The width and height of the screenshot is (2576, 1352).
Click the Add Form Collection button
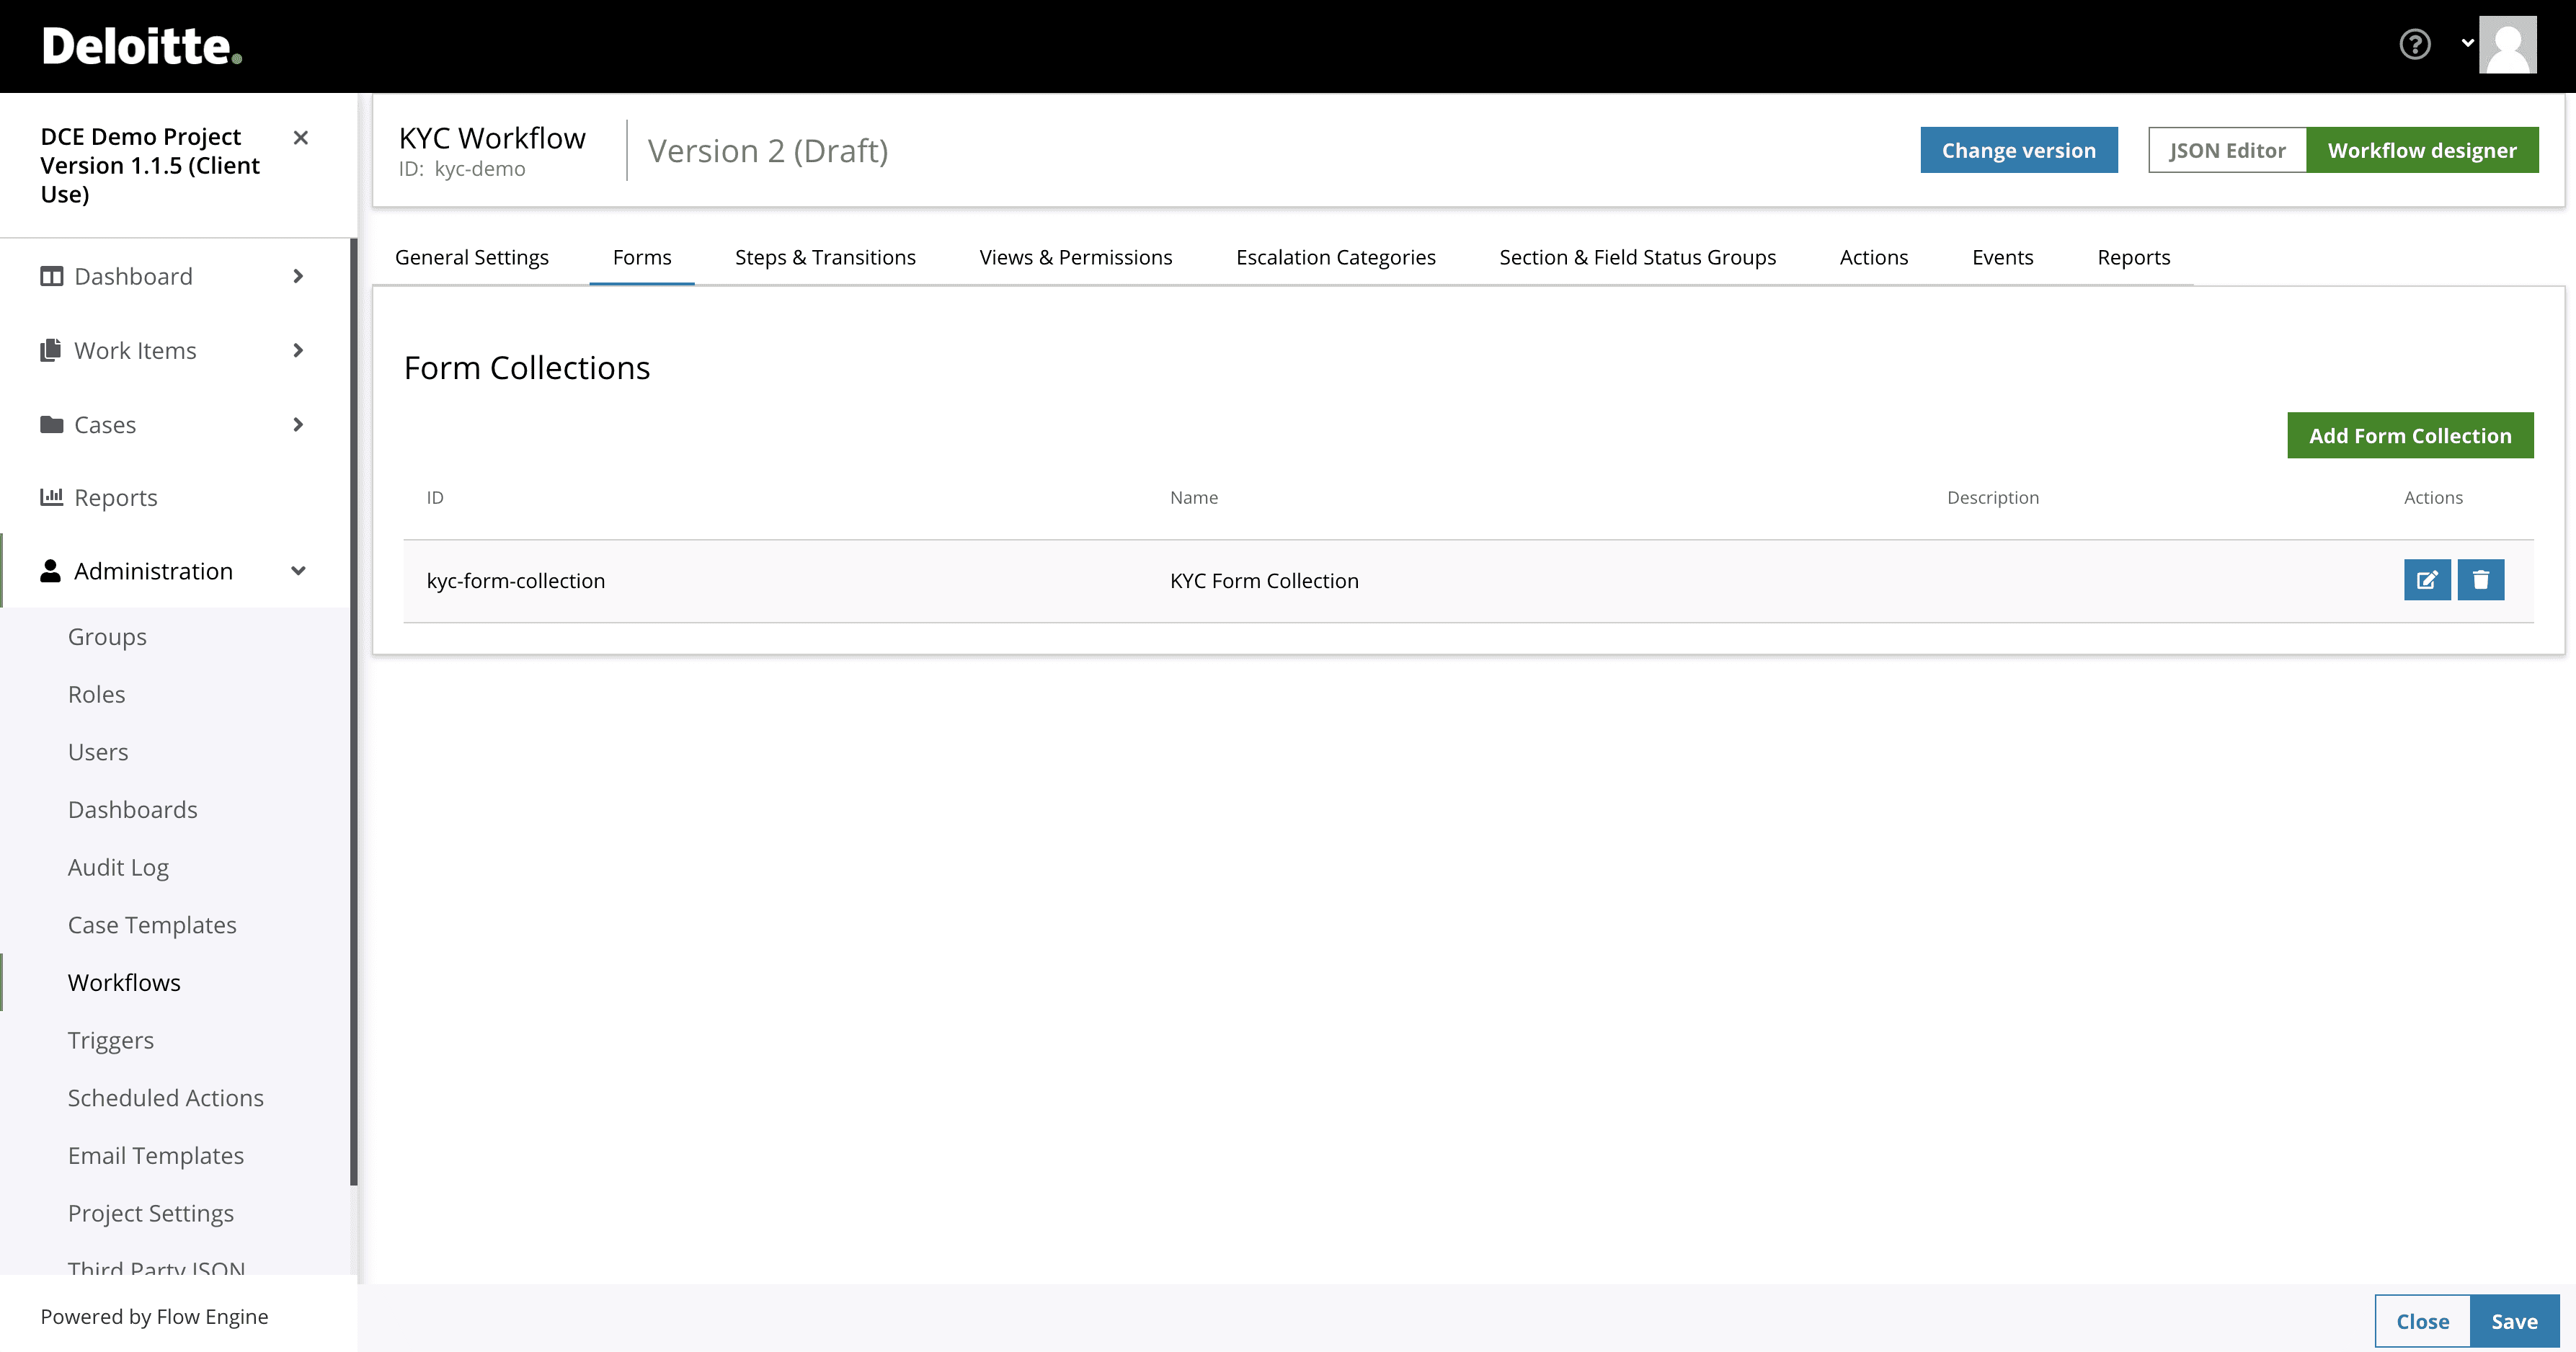pos(2409,435)
